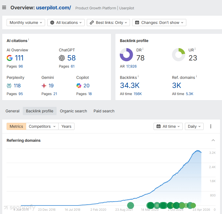Viewport: 222px width, 214px height.
Task: Open the userpilot.com/ link in header
Action: [54, 8]
